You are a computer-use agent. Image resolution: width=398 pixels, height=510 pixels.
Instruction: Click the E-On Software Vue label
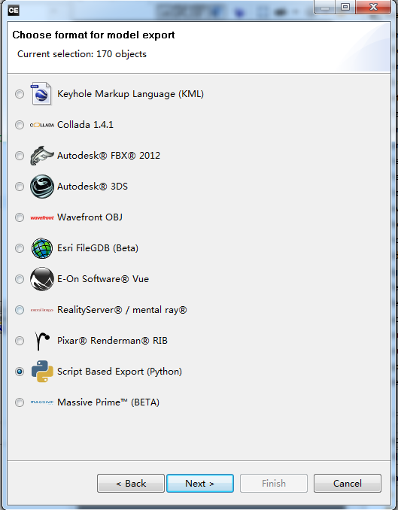tap(103, 279)
